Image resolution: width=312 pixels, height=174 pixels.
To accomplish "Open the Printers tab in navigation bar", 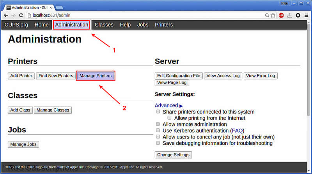I will point(164,25).
